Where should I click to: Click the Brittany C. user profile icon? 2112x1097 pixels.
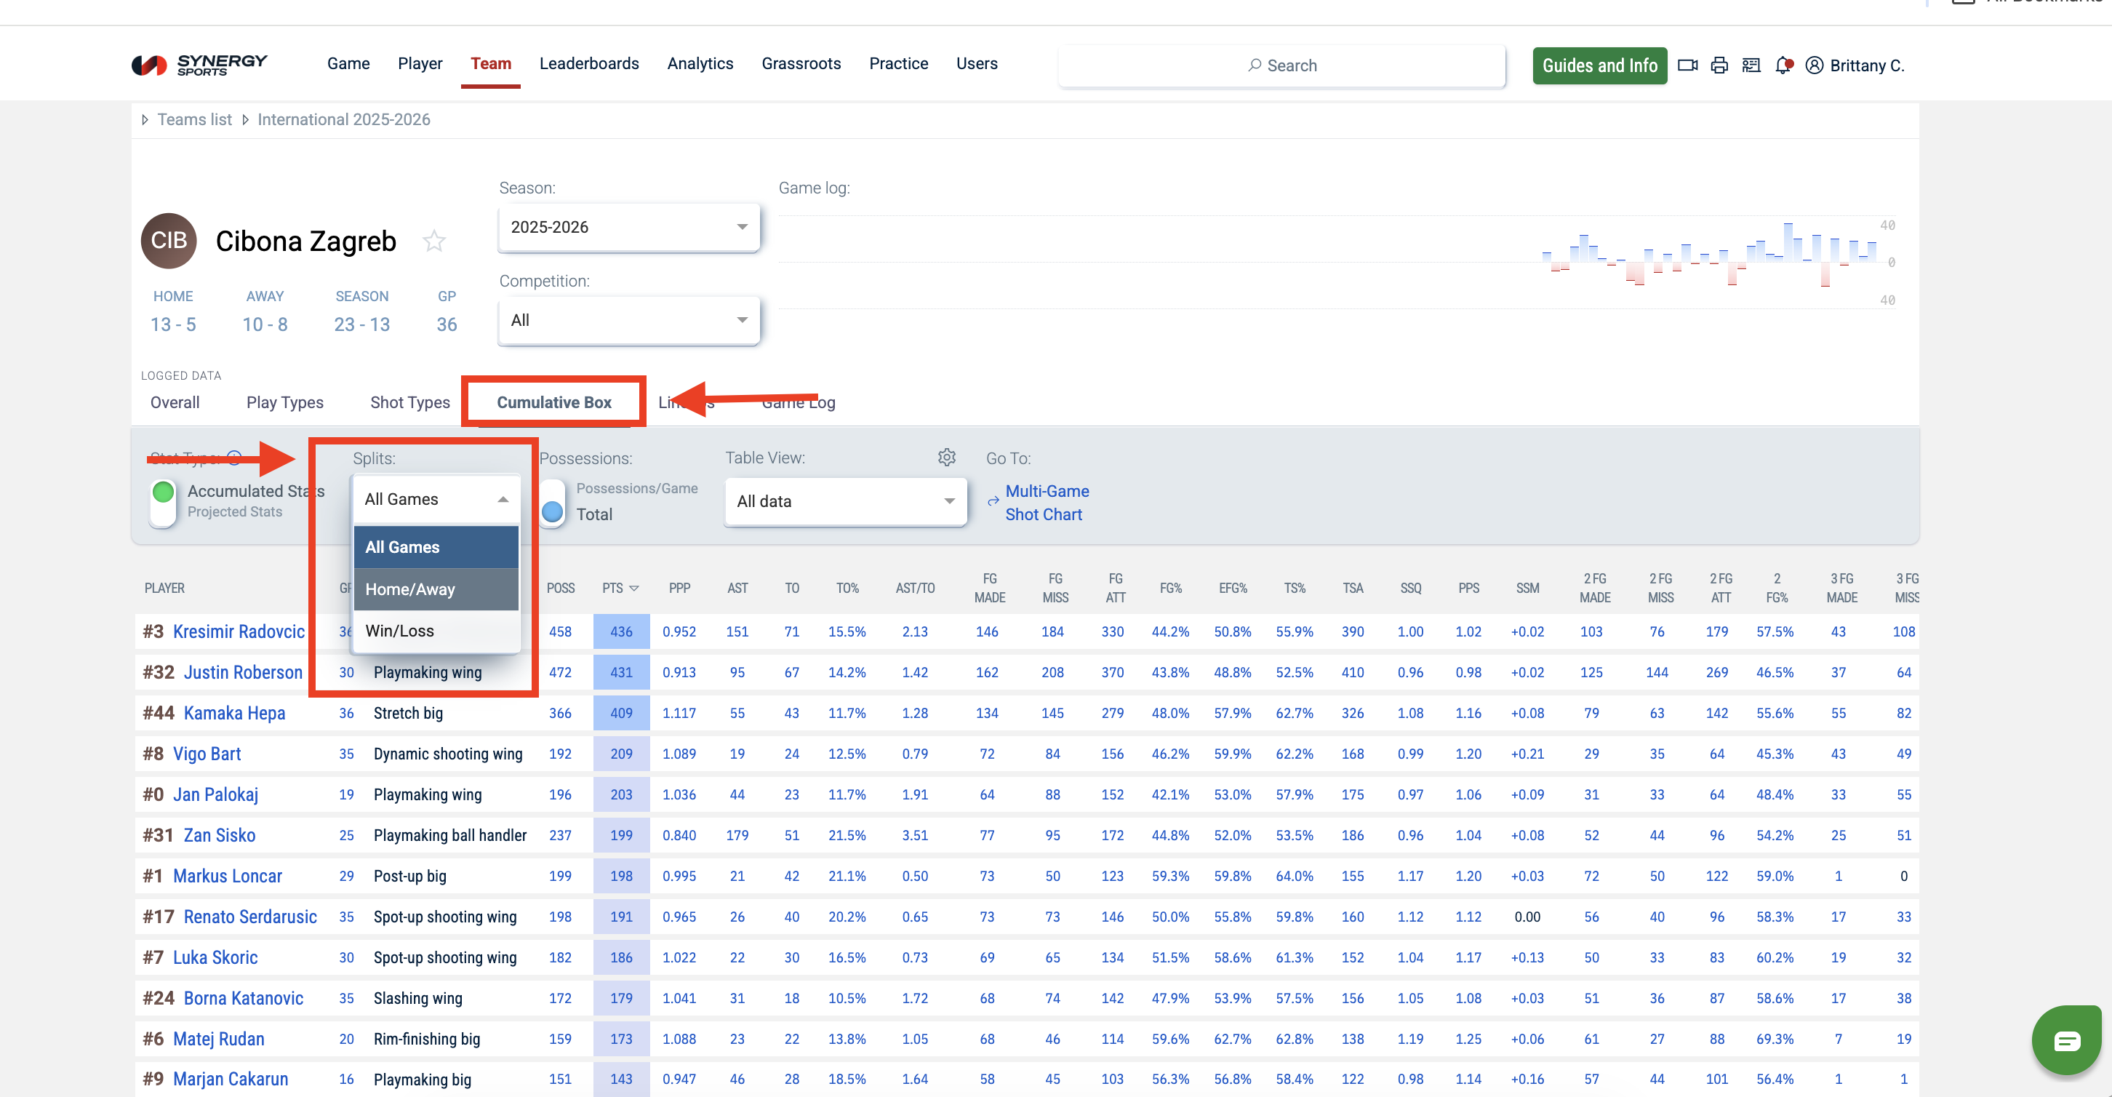(x=1815, y=65)
